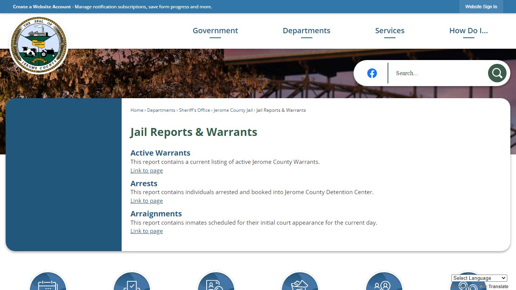Click the magnifying glass search button
516x290 pixels.
pyautogui.click(x=497, y=73)
